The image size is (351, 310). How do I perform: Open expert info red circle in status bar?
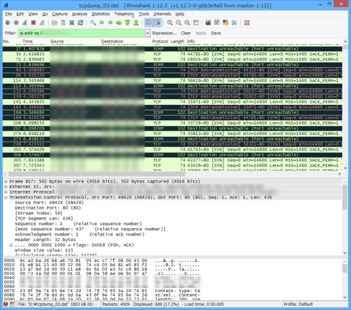(6, 304)
